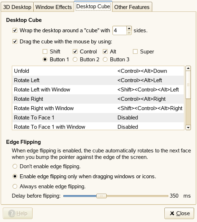The height and width of the screenshot is (222, 197).
Task: Switch to the 3D Desktop tab
Action: click(x=17, y=7)
